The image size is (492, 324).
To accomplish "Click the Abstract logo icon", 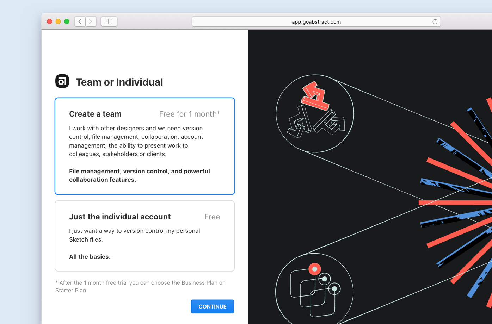I will click(x=62, y=81).
